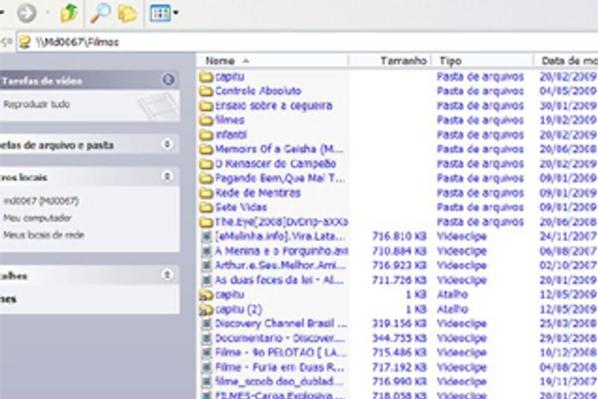Collapse the Detalhes panel

[167, 275]
